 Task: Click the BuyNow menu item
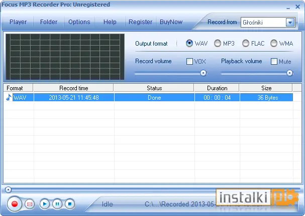coord(171,22)
